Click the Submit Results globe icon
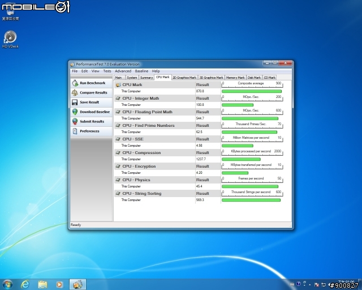The width and height of the screenshot is (362, 290). click(75, 121)
